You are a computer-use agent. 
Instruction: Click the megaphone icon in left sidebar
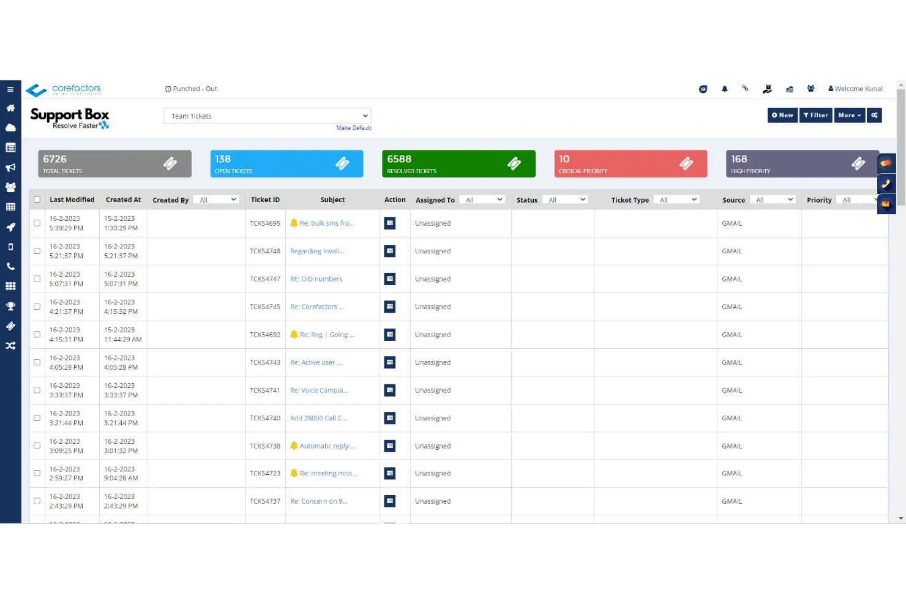click(x=10, y=168)
